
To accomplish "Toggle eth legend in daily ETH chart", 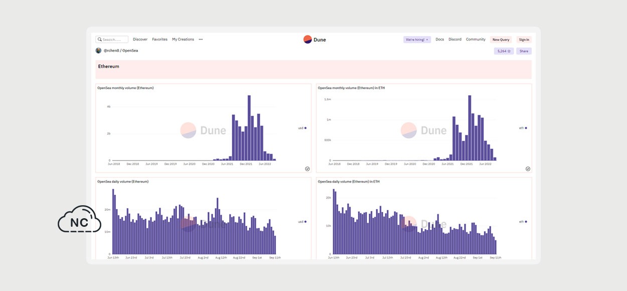I will tap(523, 221).
